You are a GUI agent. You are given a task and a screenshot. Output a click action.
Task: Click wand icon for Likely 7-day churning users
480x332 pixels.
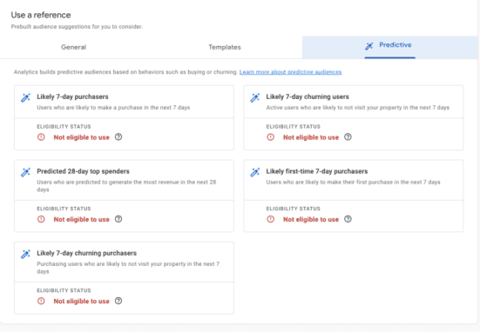click(254, 97)
